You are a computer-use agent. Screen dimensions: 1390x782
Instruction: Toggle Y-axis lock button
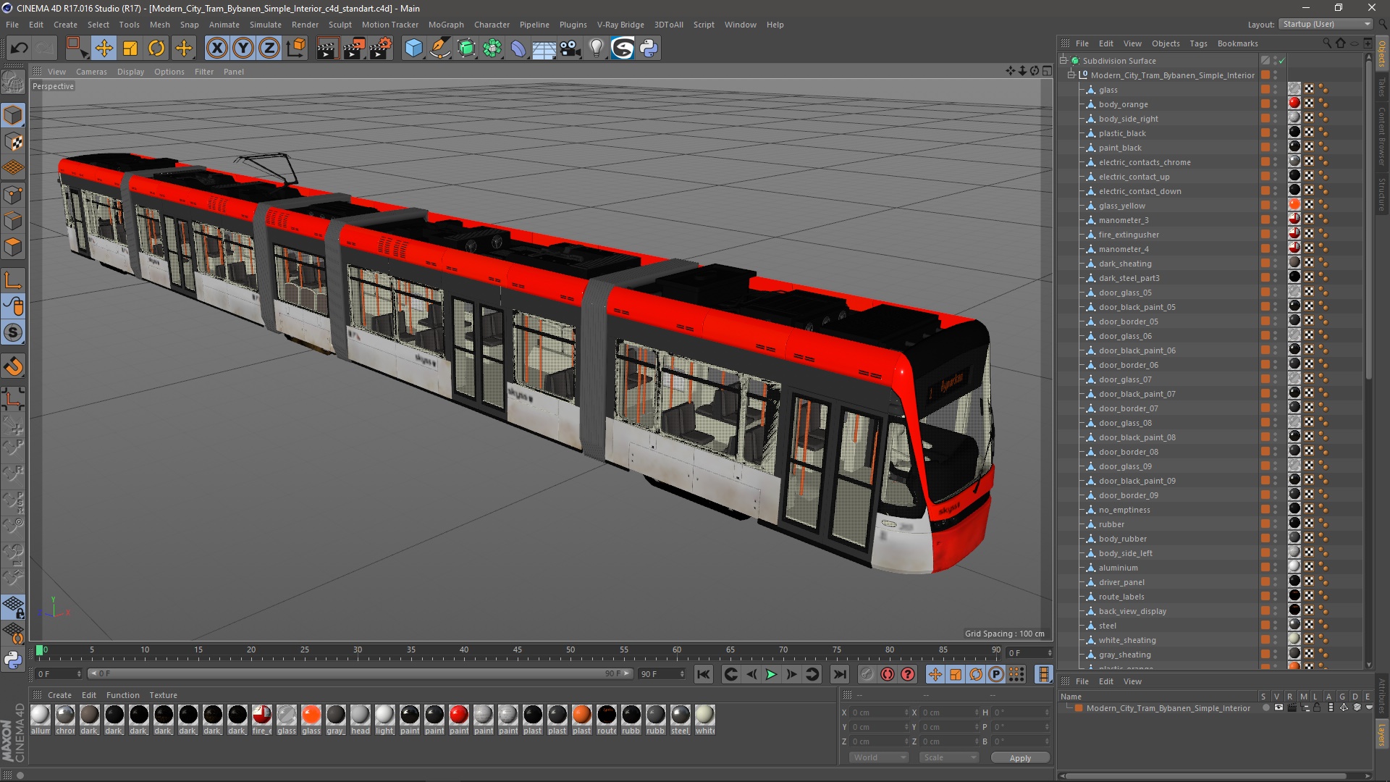tap(243, 49)
